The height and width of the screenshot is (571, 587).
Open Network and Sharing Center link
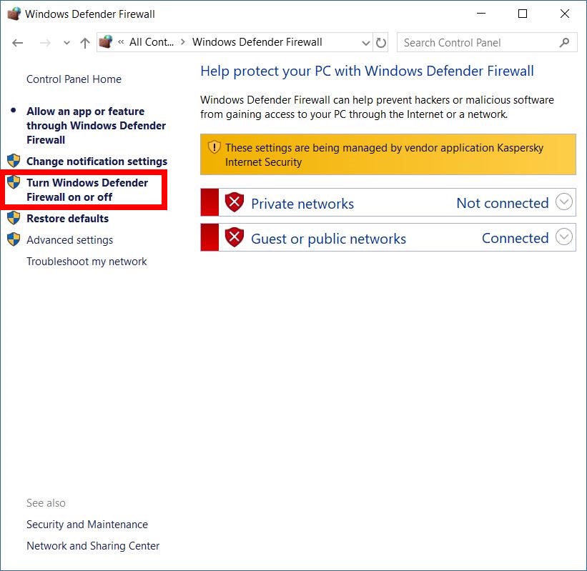tap(93, 545)
